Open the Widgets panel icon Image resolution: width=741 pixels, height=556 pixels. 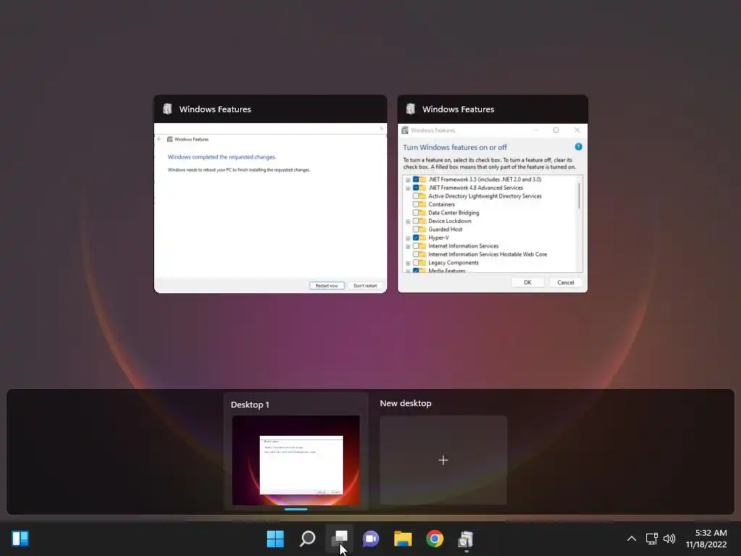(x=20, y=539)
